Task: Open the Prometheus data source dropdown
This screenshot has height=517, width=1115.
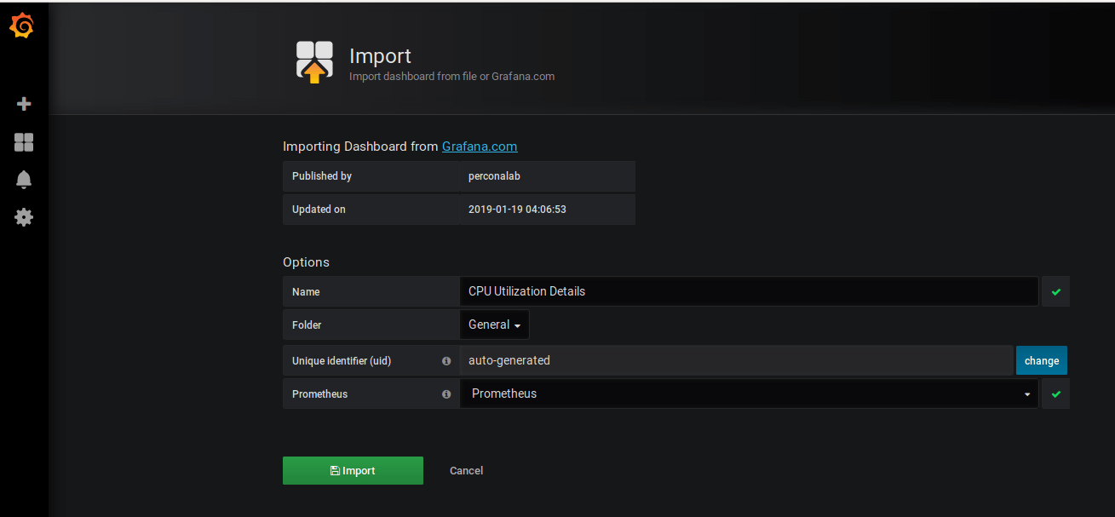Action: (749, 393)
